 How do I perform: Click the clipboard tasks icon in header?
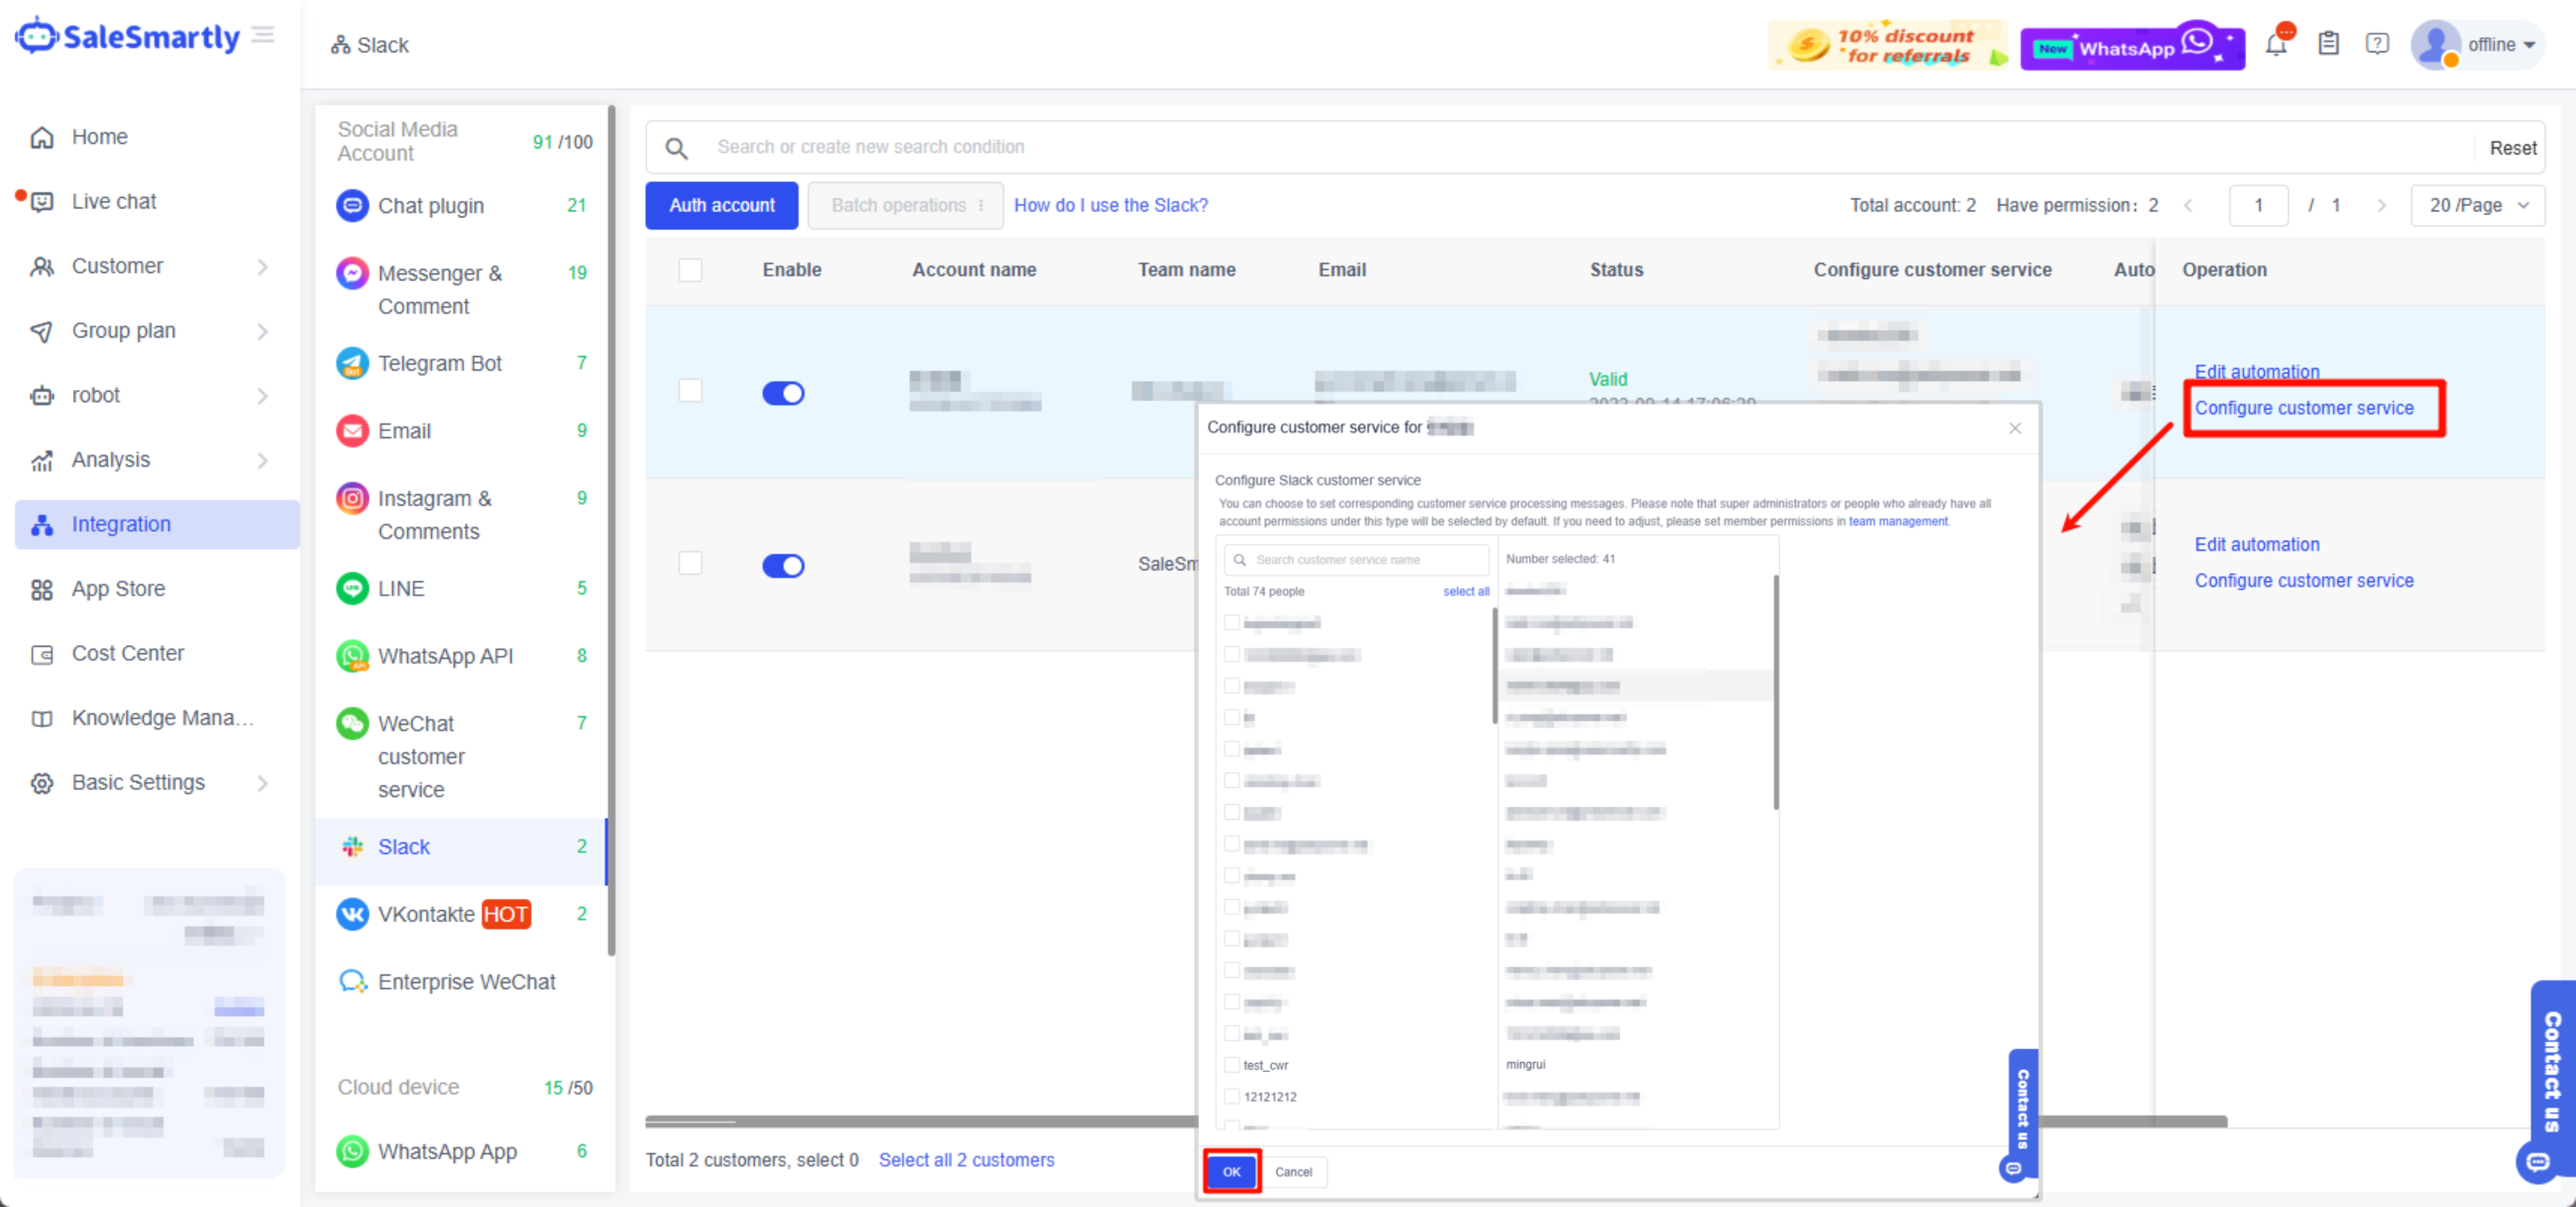click(2328, 44)
